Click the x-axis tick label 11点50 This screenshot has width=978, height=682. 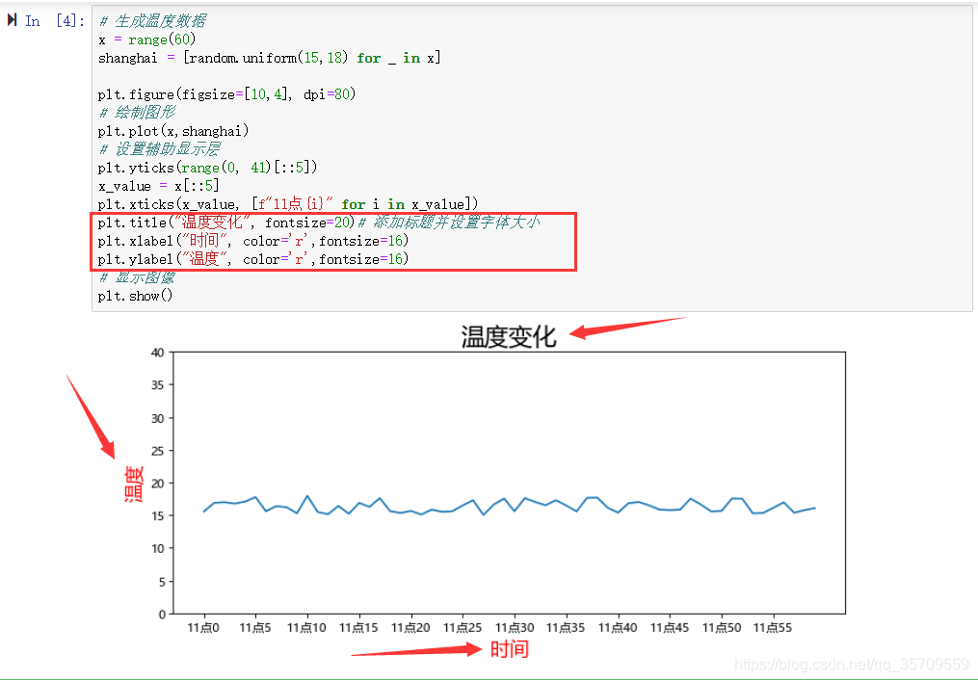click(722, 628)
